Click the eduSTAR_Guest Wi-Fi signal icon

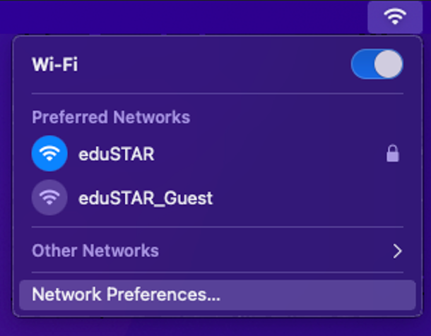pos(49,198)
